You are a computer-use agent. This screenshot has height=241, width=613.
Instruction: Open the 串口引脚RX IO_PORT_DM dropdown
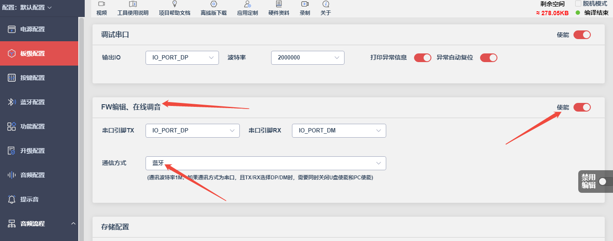point(339,130)
